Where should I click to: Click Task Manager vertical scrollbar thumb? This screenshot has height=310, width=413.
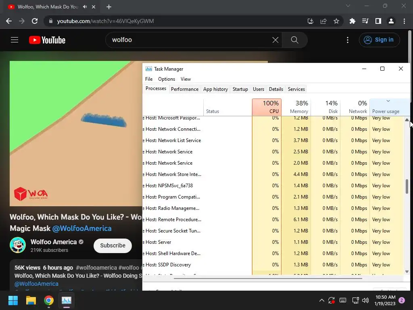click(x=407, y=186)
